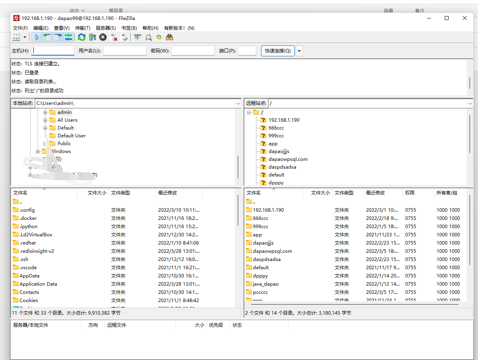Click the folder icon of .docker
Image resolution: width=478 pixels, height=360 pixels.
16,218
